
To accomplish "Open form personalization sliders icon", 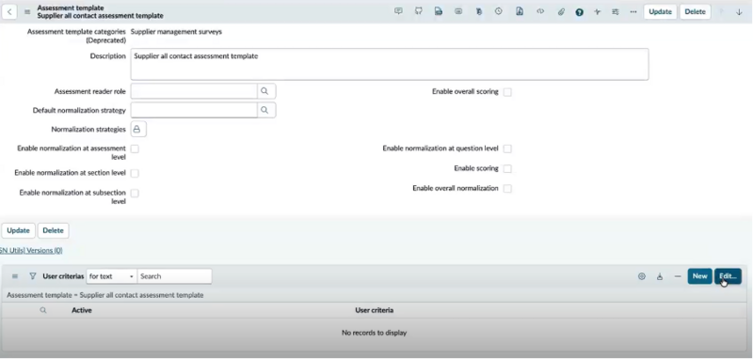I will point(616,12).
